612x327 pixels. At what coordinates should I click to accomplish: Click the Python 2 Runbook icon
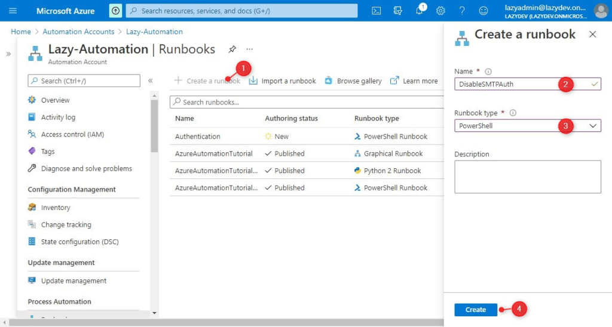tap(357, 171)
